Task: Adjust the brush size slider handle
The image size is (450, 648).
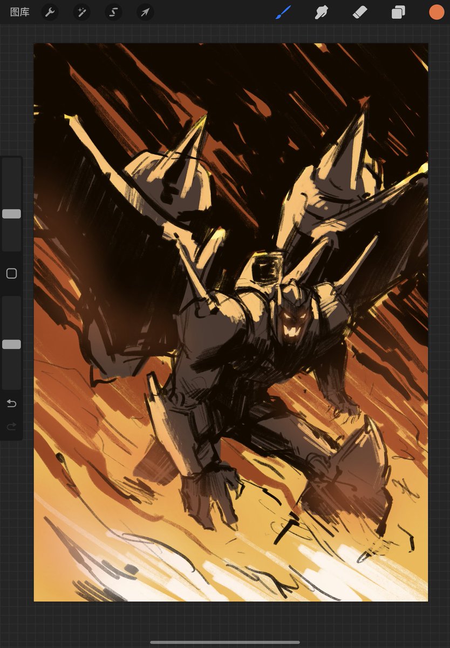Action: (11, 214)
